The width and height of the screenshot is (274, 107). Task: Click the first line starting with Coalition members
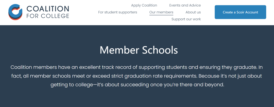click(137, 67)
